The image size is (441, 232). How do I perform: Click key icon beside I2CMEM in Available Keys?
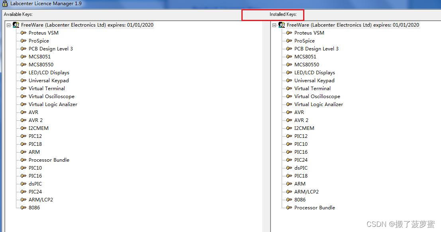[x=24, y=128]
